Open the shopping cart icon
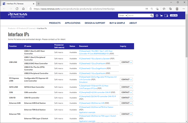188x123 pixels. click(x=161, y=16)
